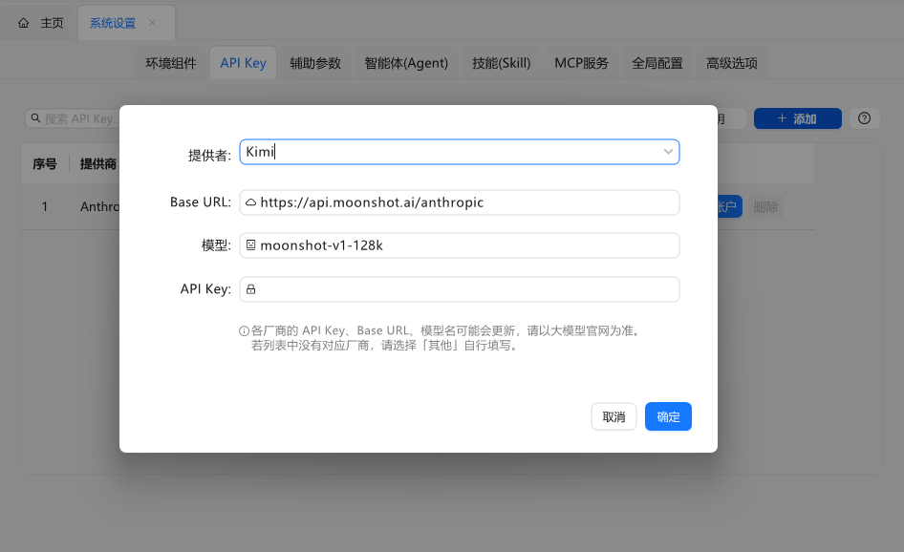The width and height of the screenshot is (904, 552).
Task: Close the 系统设置 tab
Action: pyautogui.click(x=152, y=23)
